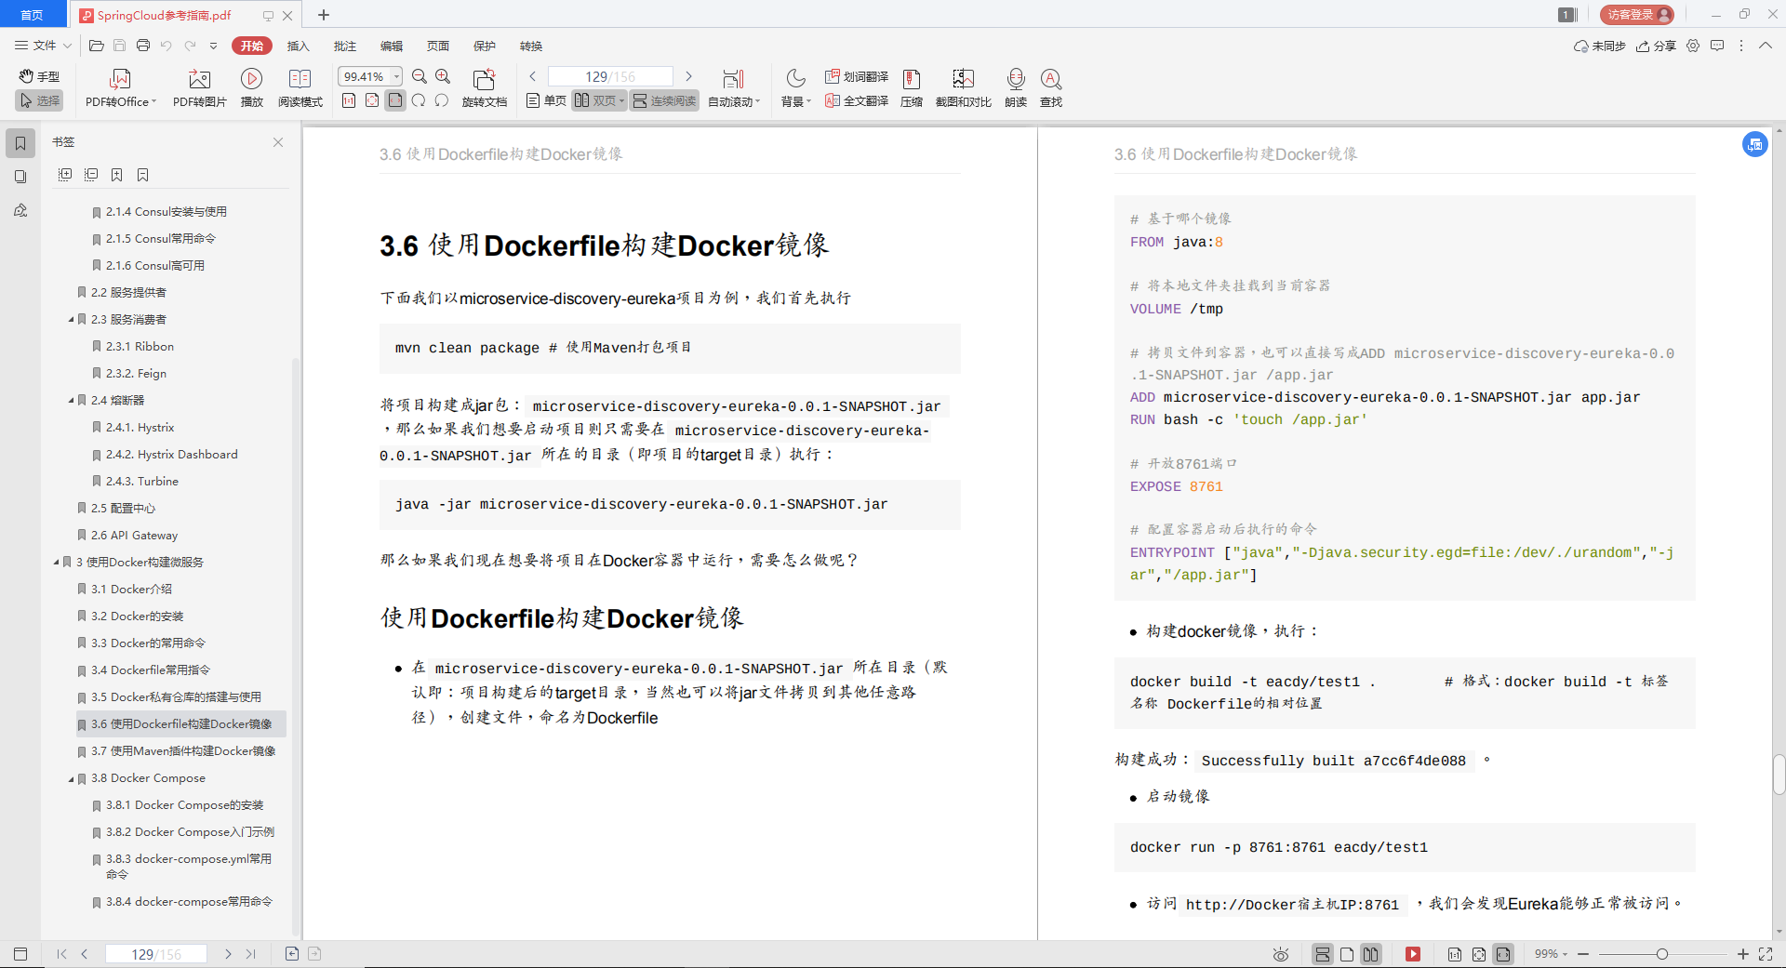Select the Hand tool

[40, 76]
